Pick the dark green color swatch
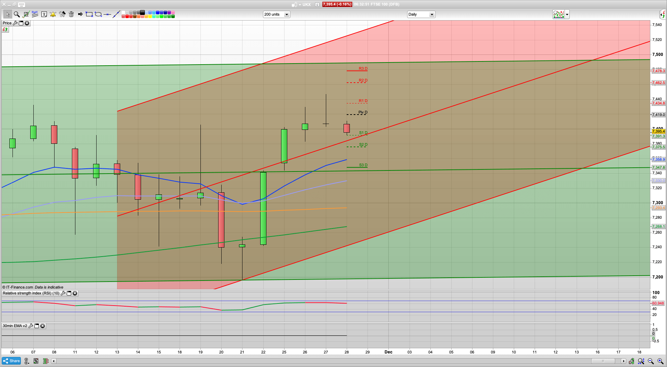 (x=173, y=16)
